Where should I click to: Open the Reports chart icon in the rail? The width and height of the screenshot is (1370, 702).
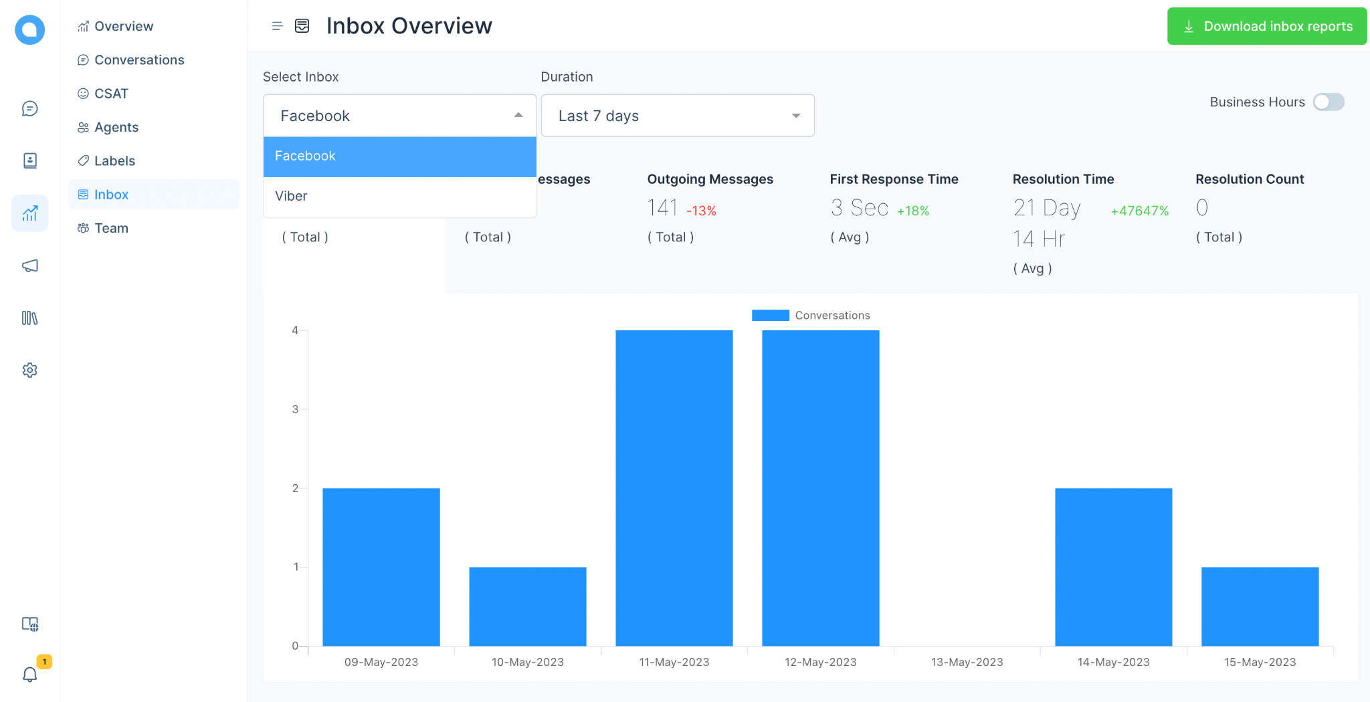(29, 213)
